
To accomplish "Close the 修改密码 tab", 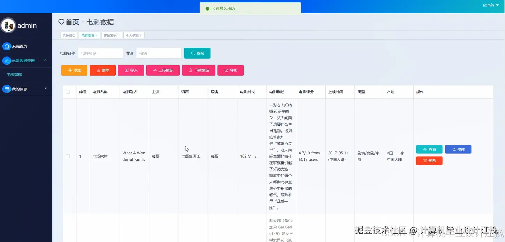I will pos(118,36).
